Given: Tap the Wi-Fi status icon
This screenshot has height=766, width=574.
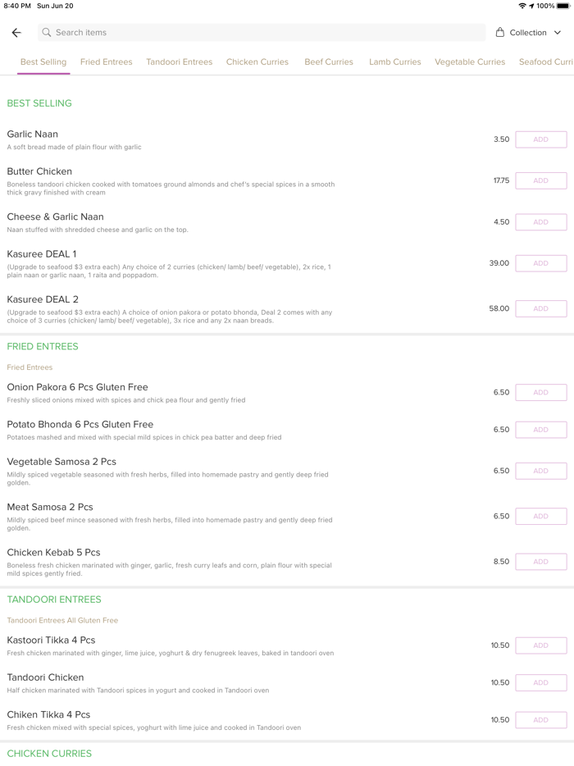Looking at the screenshot, I should [x=522, y=6].
